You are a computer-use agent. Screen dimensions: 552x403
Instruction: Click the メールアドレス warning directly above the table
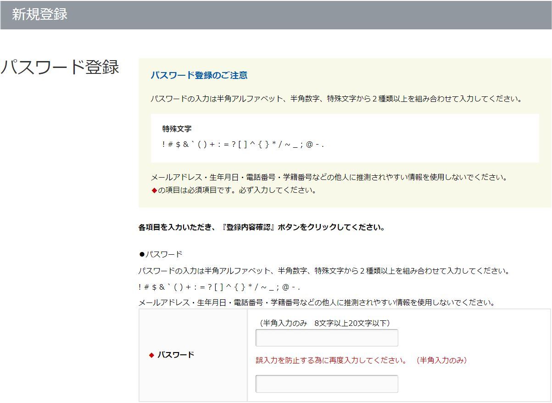[317, 302]
